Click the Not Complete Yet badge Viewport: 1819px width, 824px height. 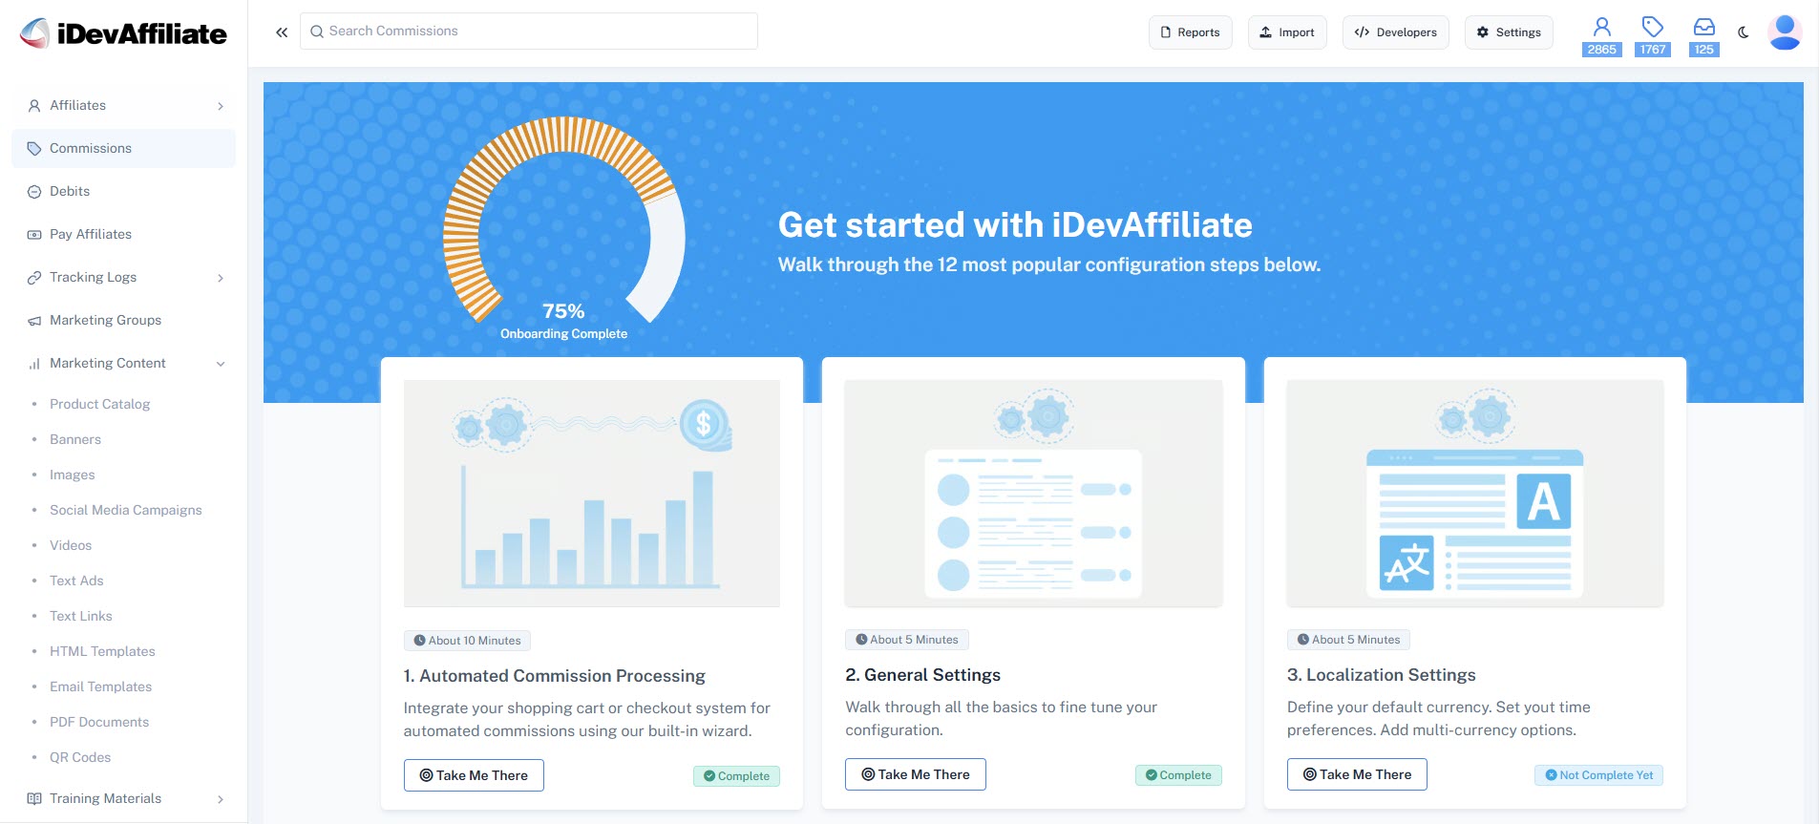click(x=1598, y=775)
